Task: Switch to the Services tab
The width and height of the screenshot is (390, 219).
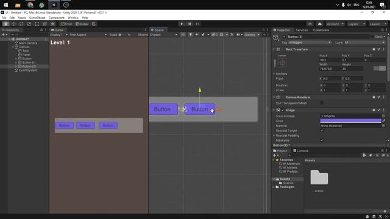Action: [x=302, y=30]
